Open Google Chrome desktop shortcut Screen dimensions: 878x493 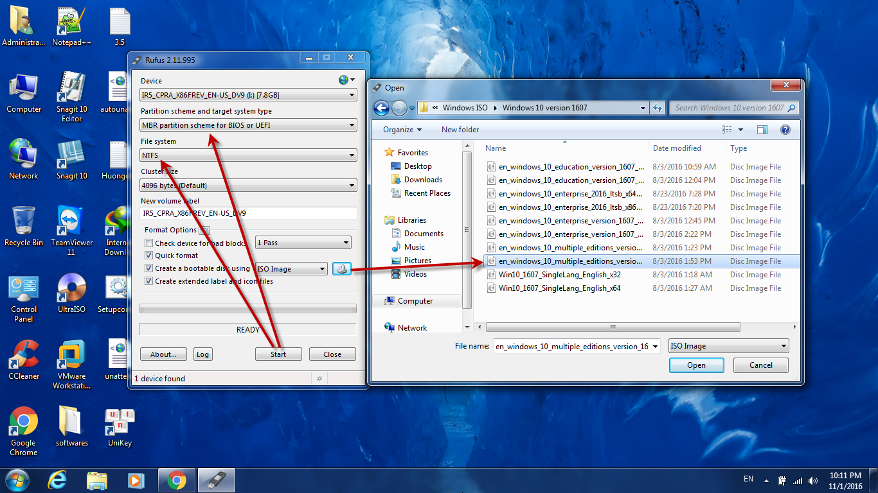[24, 433]
